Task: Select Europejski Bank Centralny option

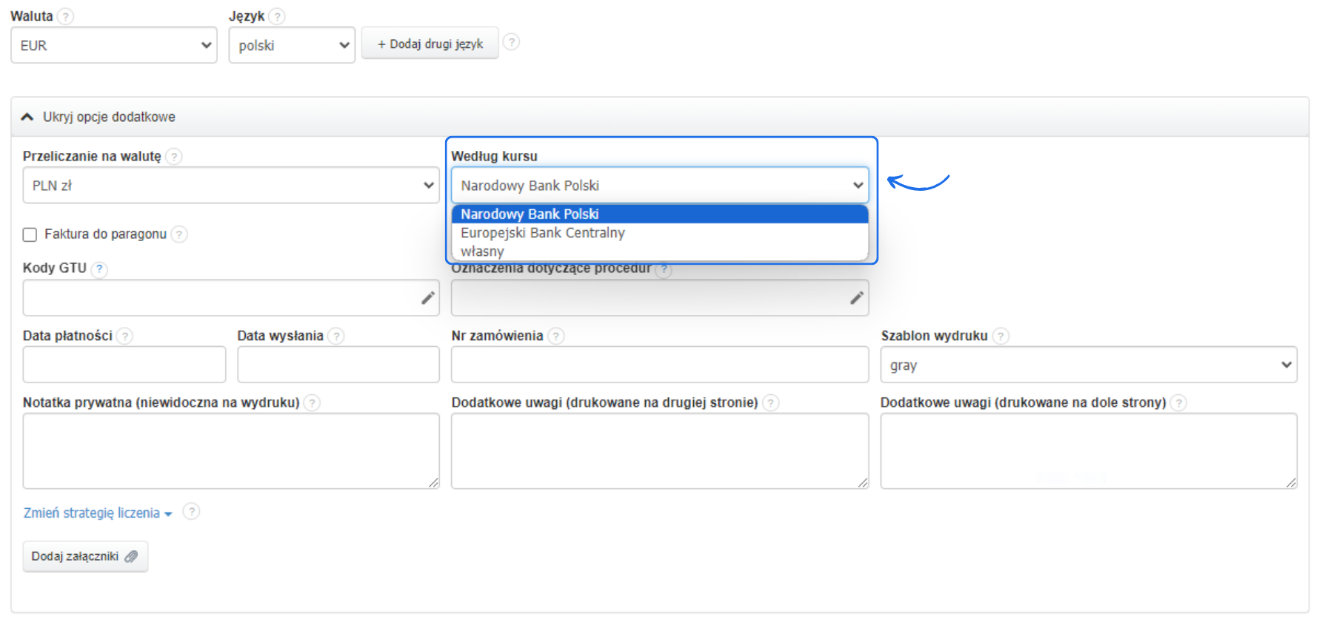Action: (543, 233)
